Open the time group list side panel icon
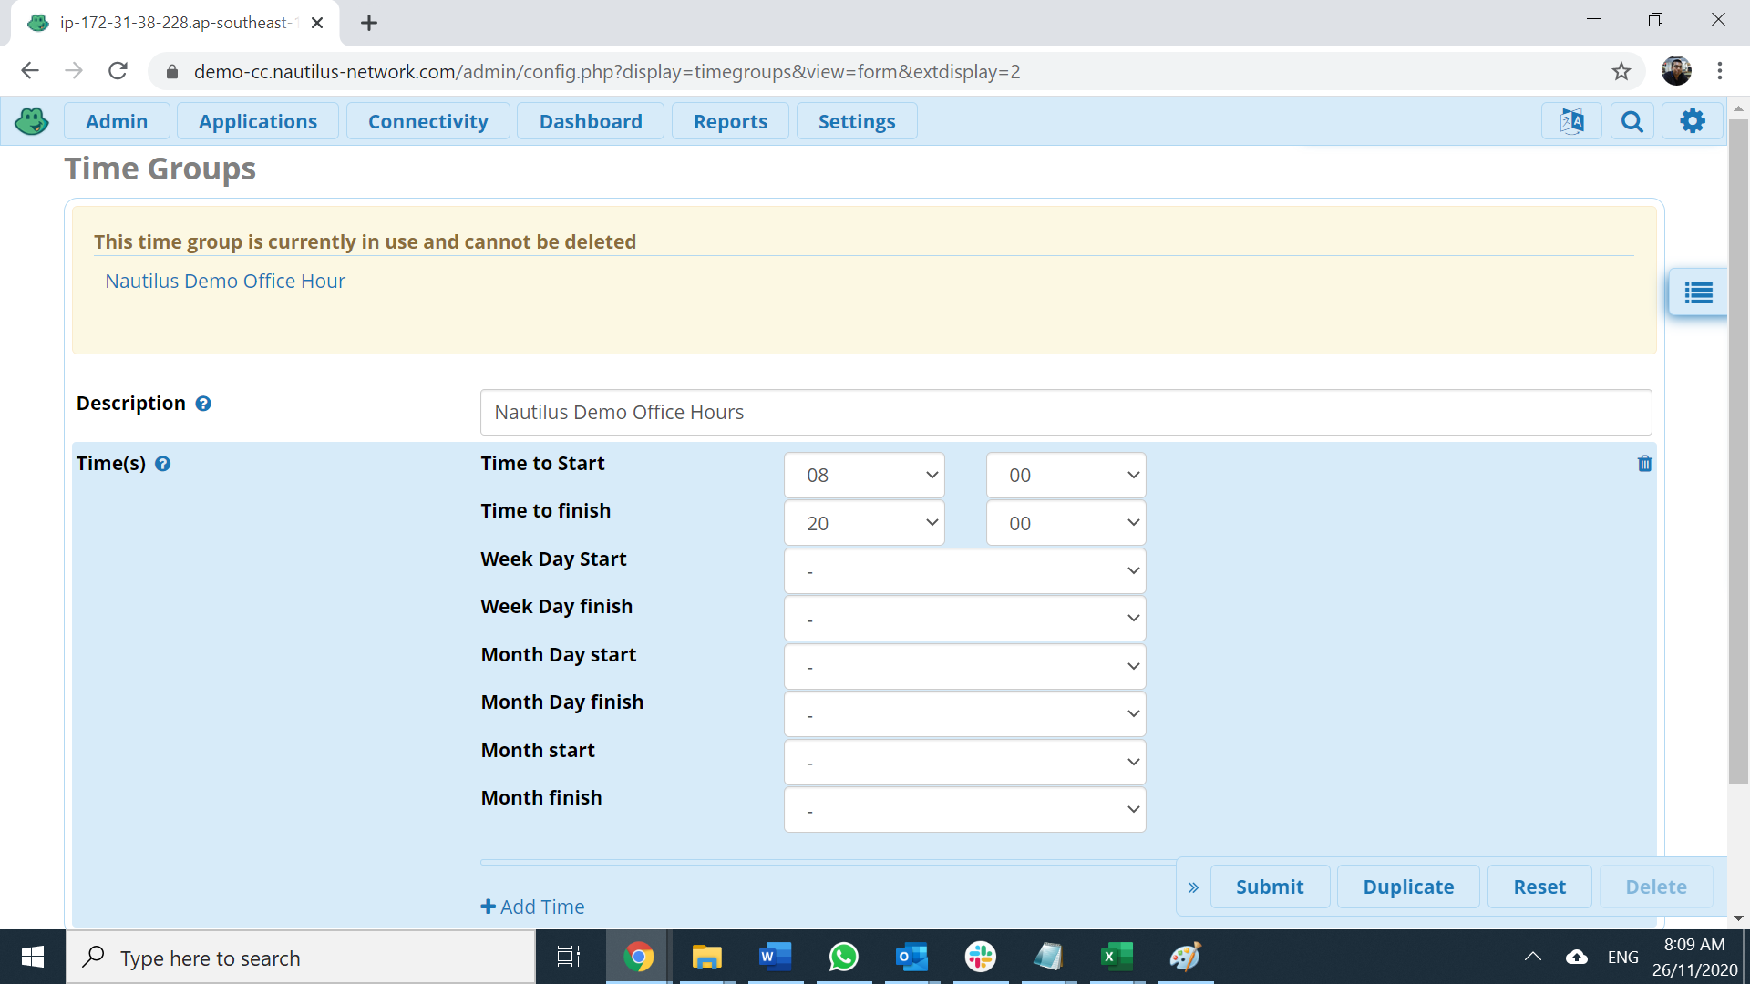1750x984 pixels. 1698,293
